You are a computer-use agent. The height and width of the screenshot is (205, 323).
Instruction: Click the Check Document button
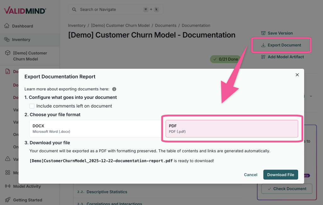click(x=286, y=189)
